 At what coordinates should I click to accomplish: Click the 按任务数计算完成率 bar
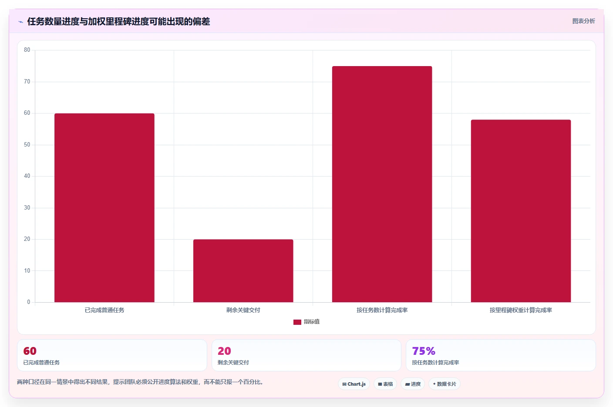pyautogui.click(x=382, y=184)
